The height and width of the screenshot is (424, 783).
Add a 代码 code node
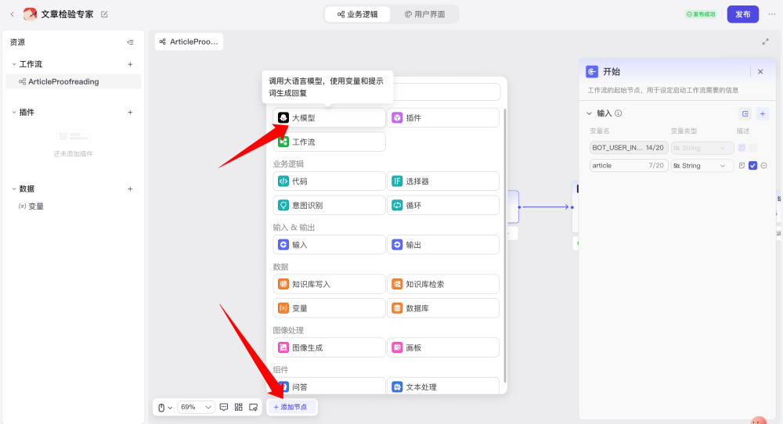[x=329, y=181]
